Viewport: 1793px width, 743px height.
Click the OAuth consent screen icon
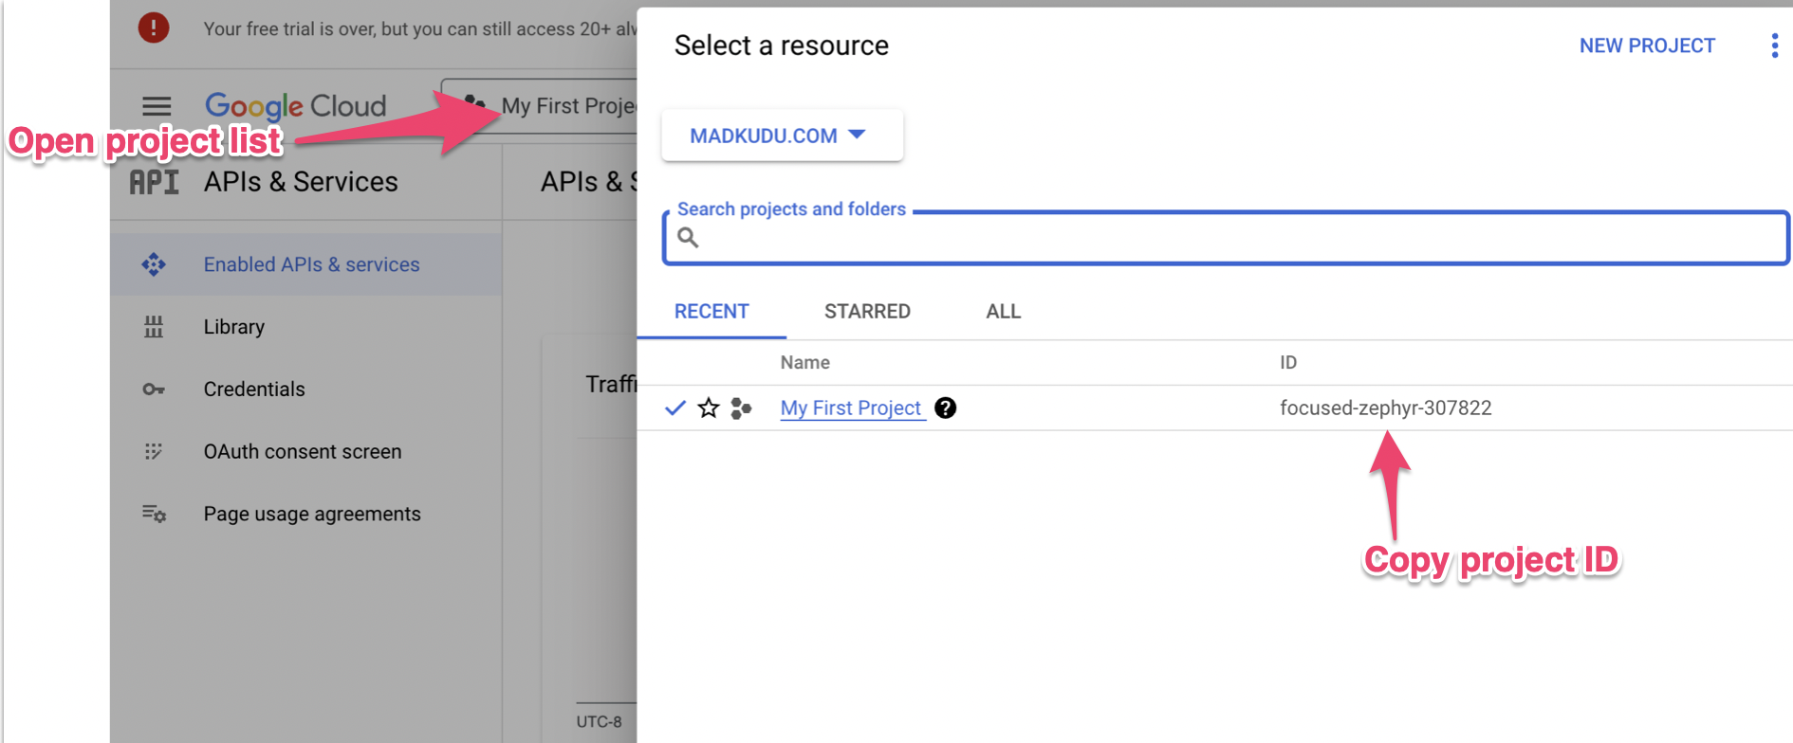tap(154, 451)
